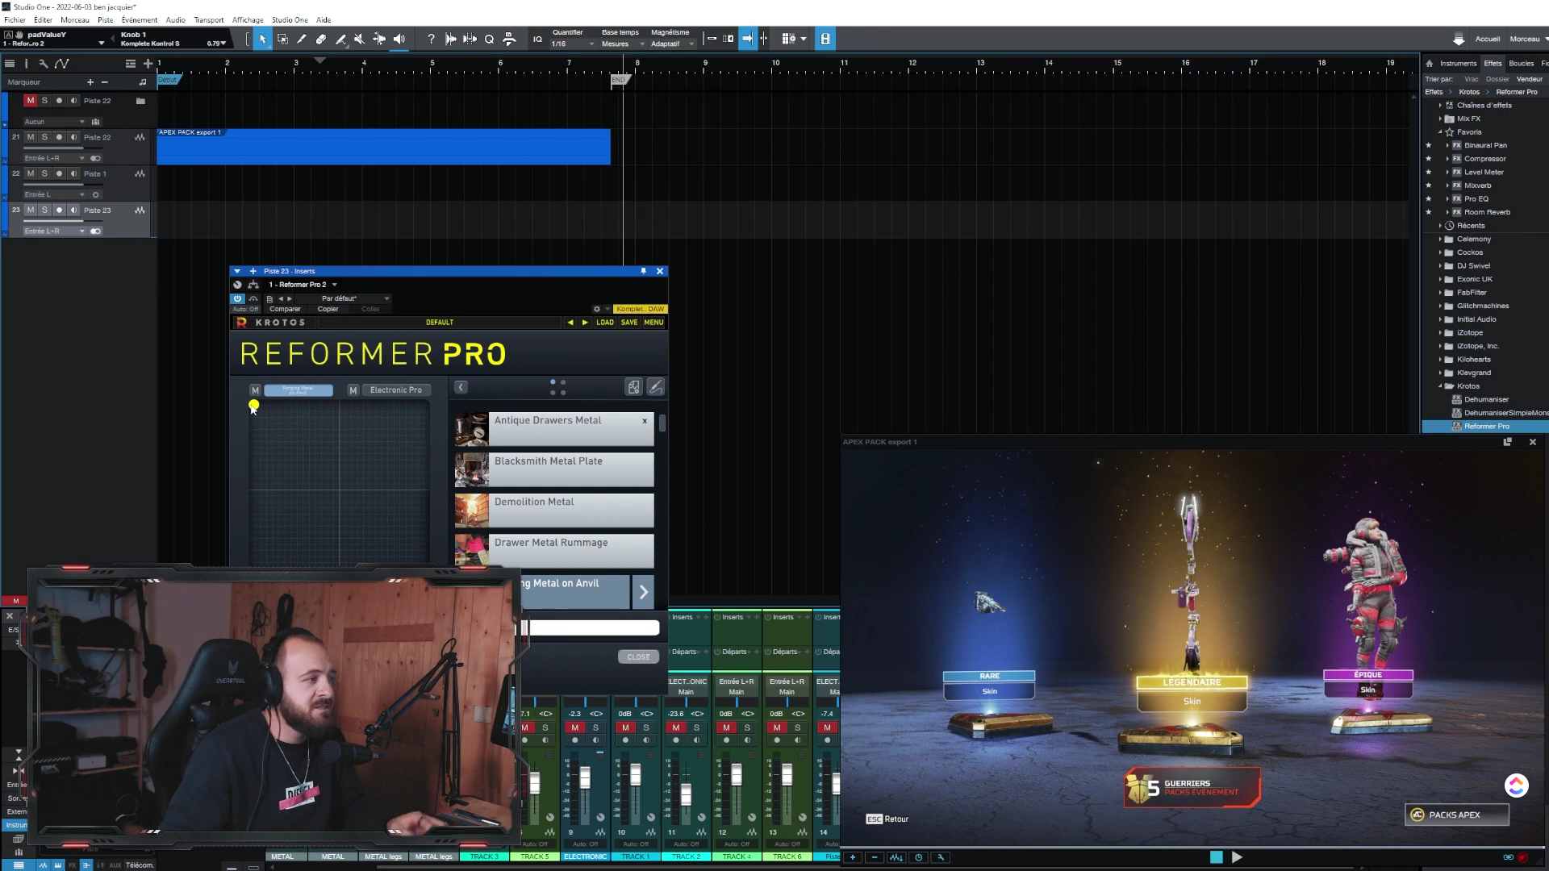Open the Transport menu
Viewport: 1549px width, 871px height.
(x=209, y=19)
